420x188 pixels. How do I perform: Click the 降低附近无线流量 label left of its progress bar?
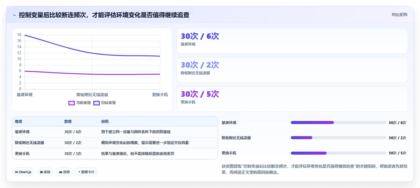(236, 138)
